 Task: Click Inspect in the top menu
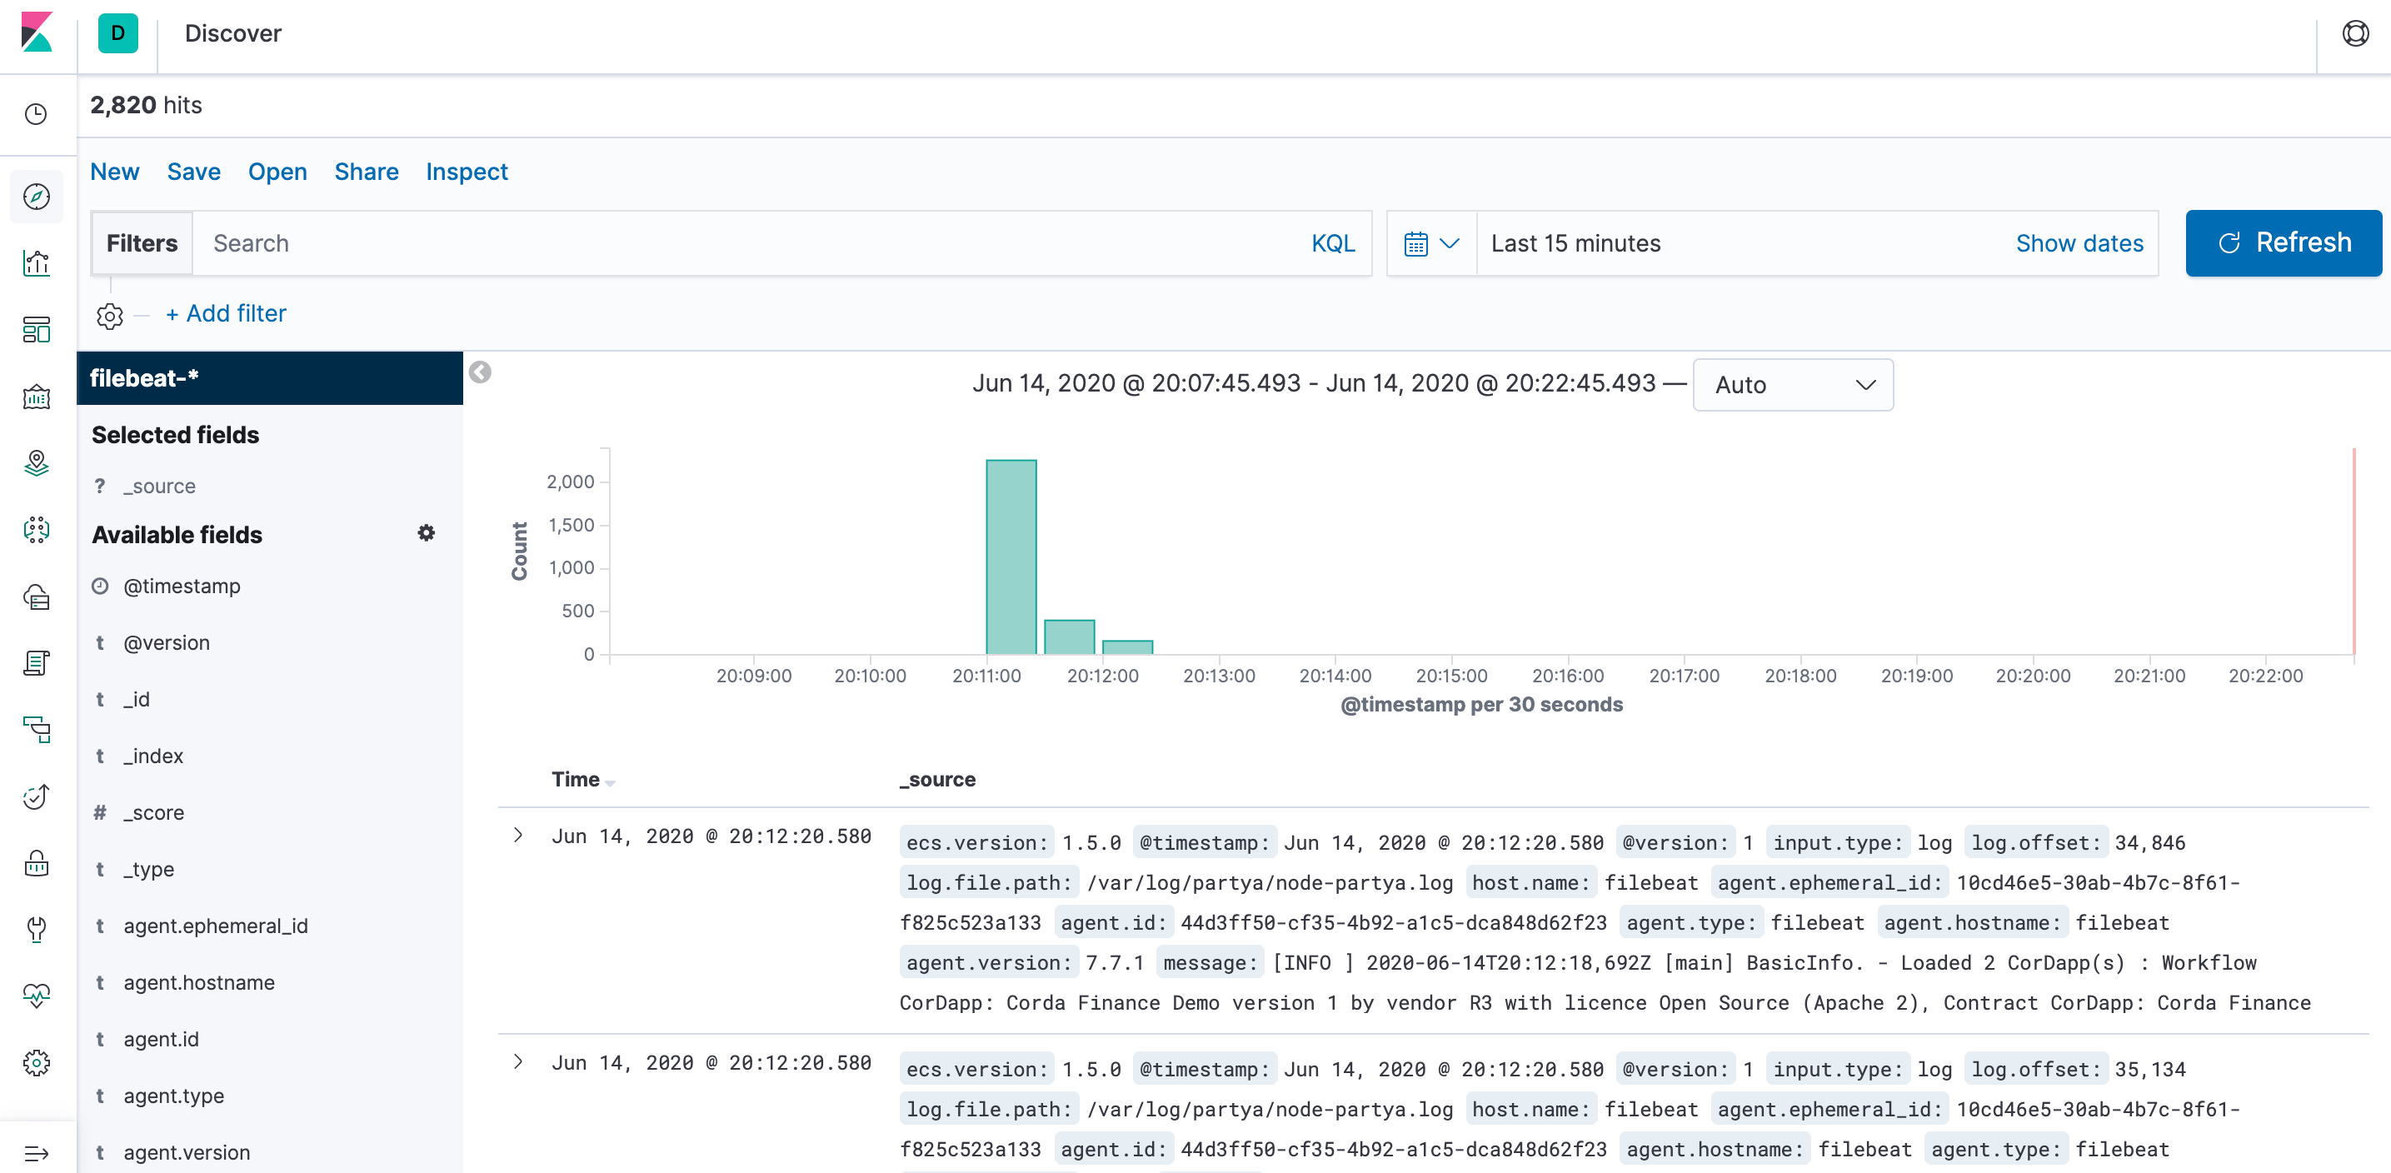point(466,172)
